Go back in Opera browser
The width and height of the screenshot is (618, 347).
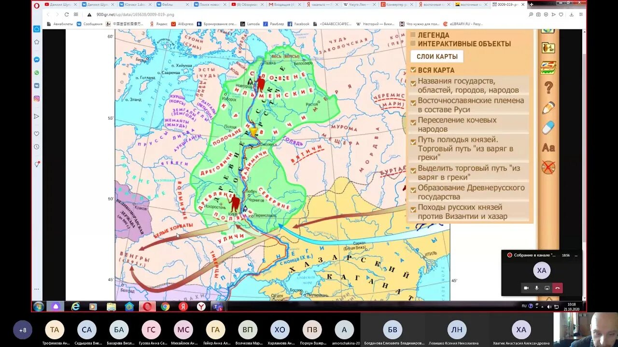48,14
